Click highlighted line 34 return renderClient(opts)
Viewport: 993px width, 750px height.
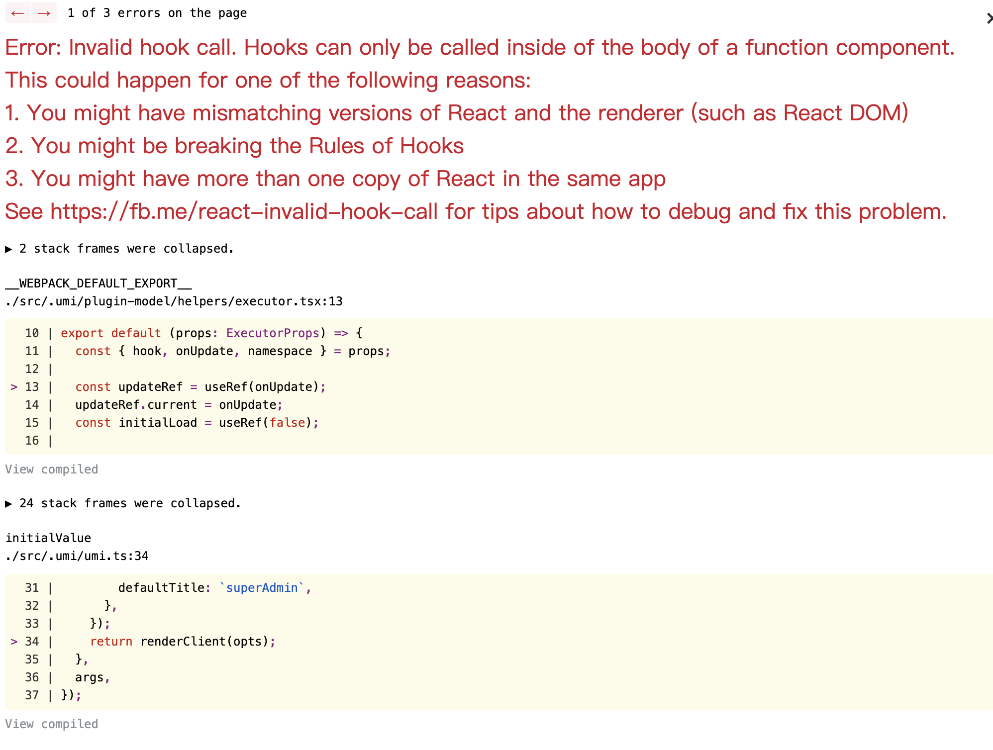click(183, 642)
